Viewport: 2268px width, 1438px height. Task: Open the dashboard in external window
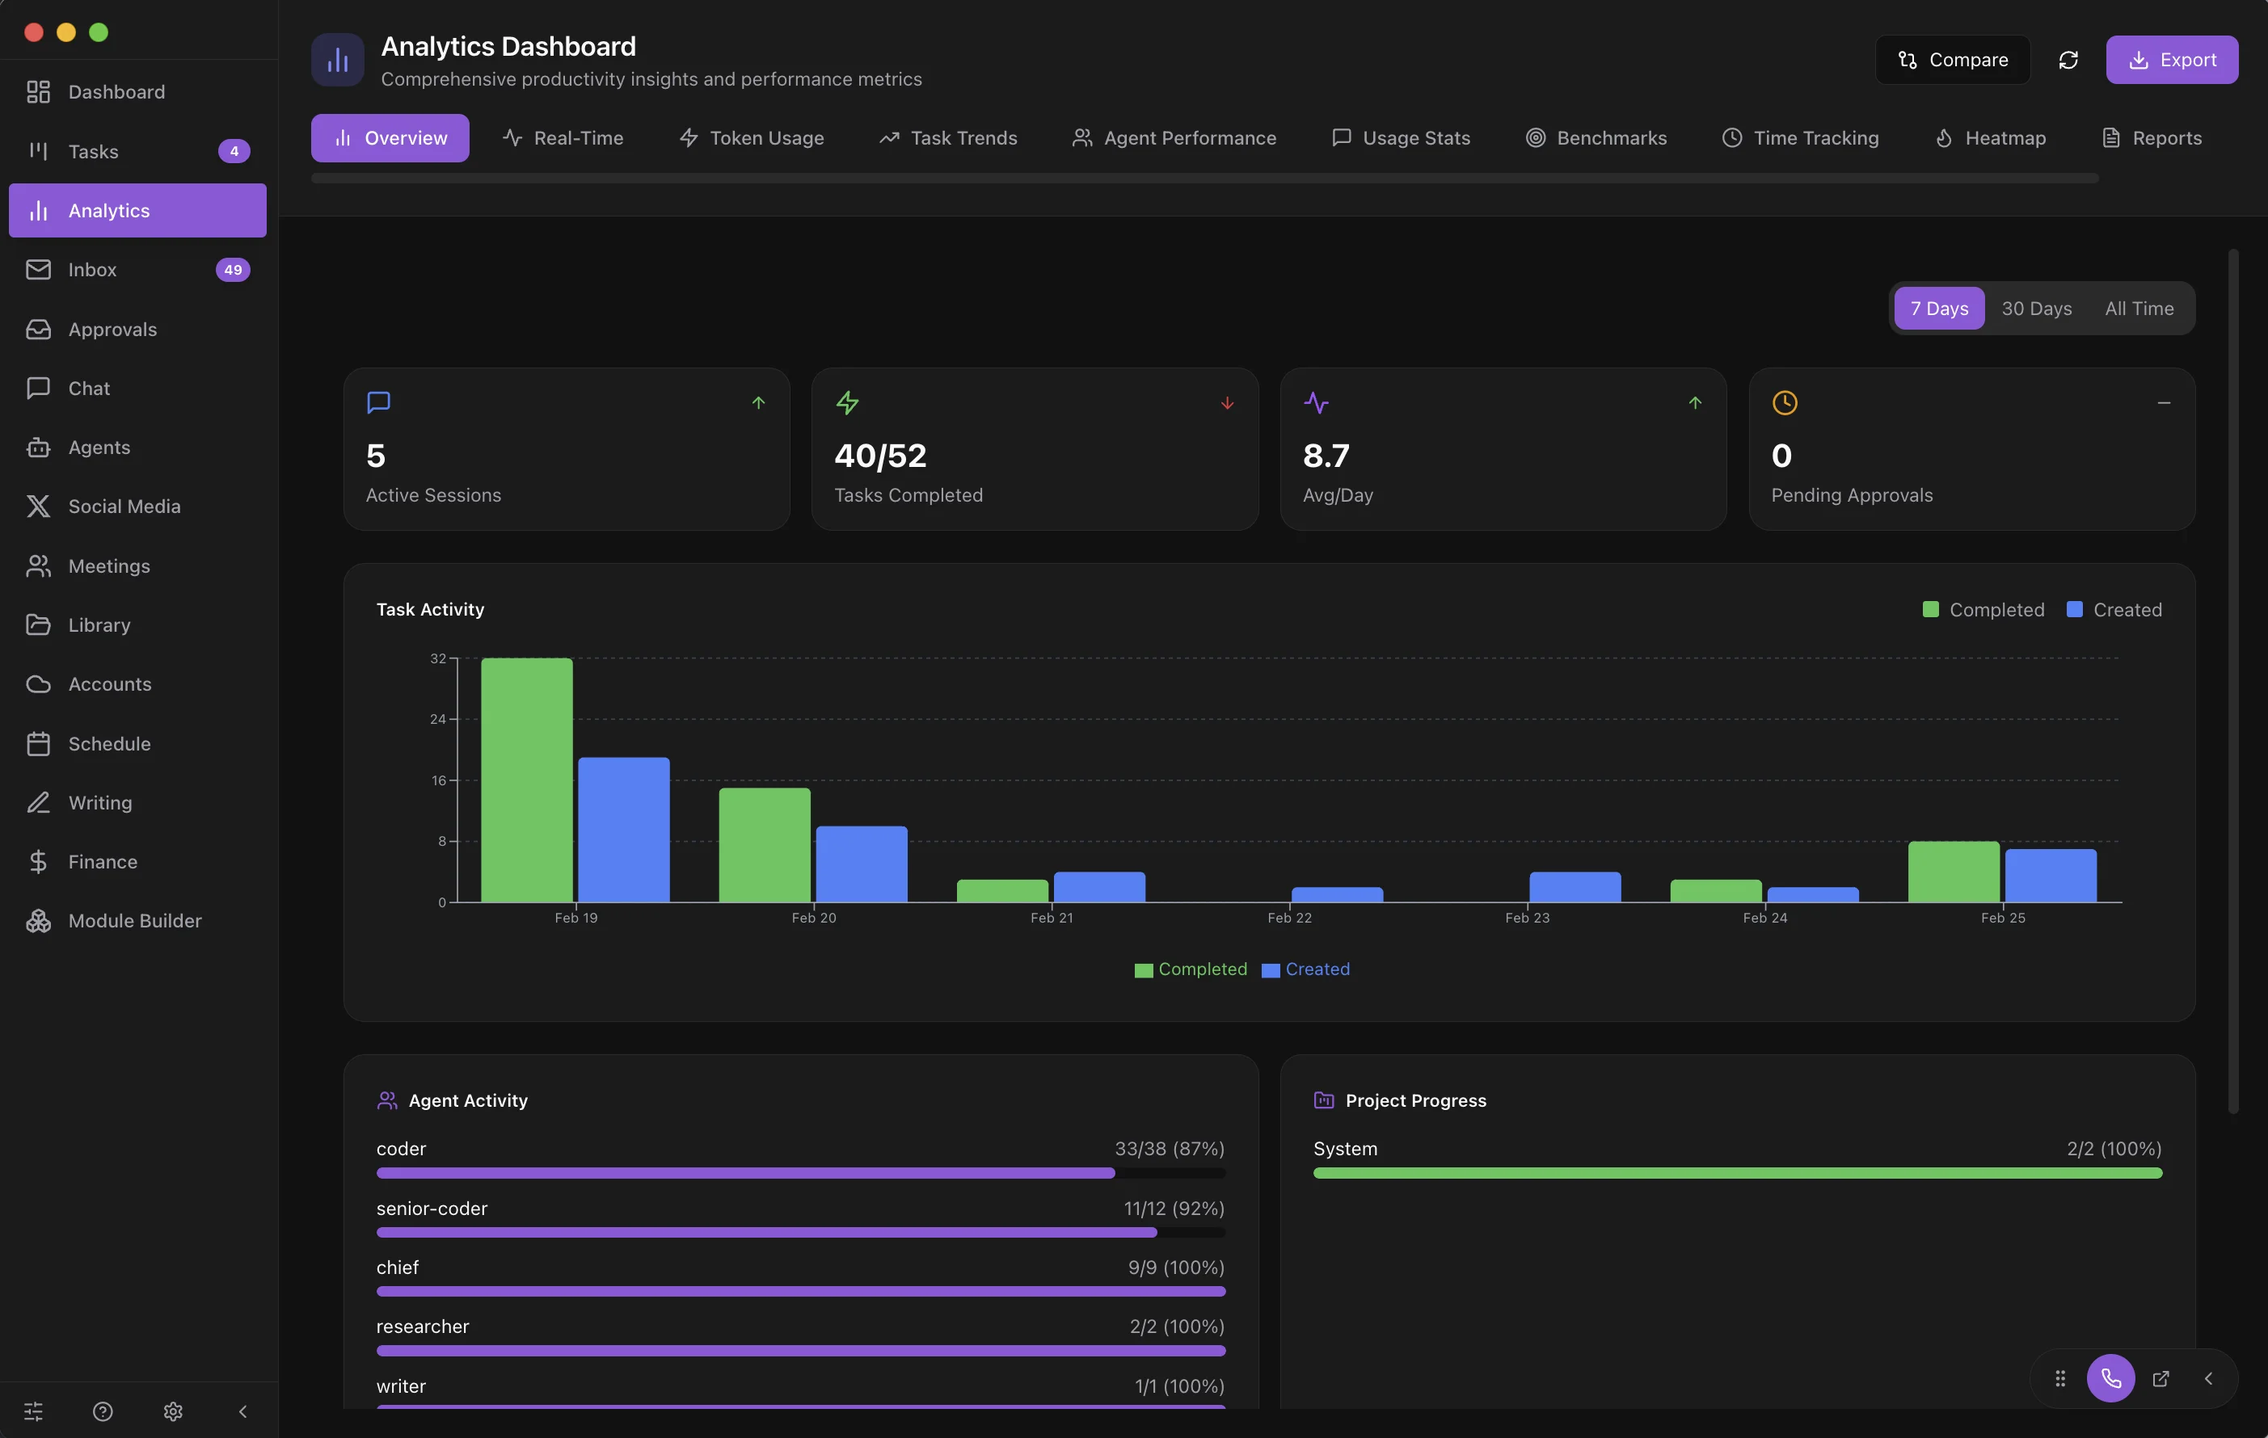pos(2161,1379)
